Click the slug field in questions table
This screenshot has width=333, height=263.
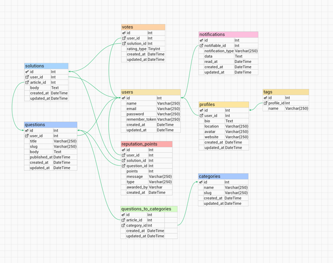[50, 147]
